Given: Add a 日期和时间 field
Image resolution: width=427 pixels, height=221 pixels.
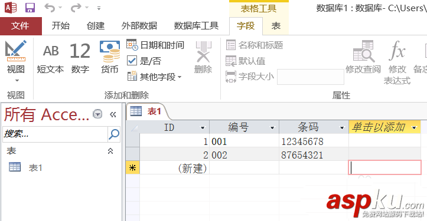Looking at the screenshot, I should click(x=155, y=45).
